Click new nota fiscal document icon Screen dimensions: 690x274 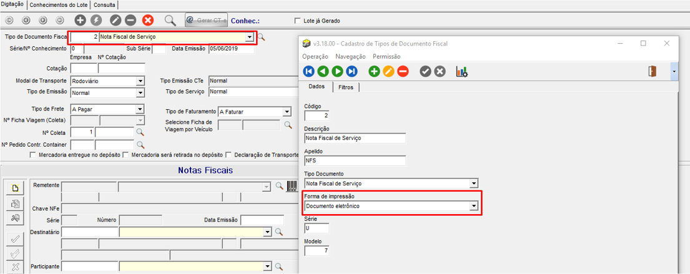point(16,188)
